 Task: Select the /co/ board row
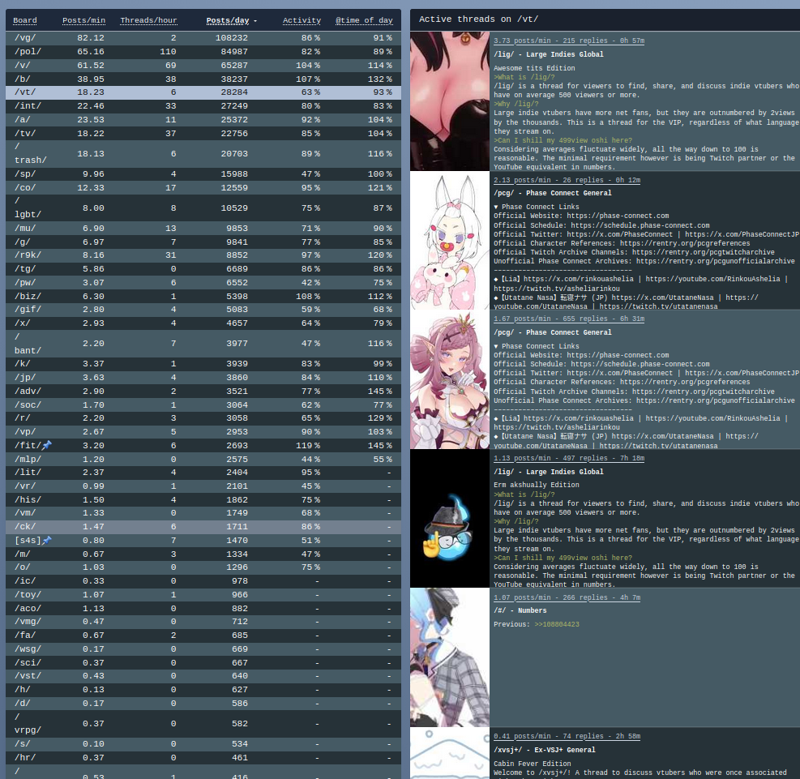[x=203, y=188]
